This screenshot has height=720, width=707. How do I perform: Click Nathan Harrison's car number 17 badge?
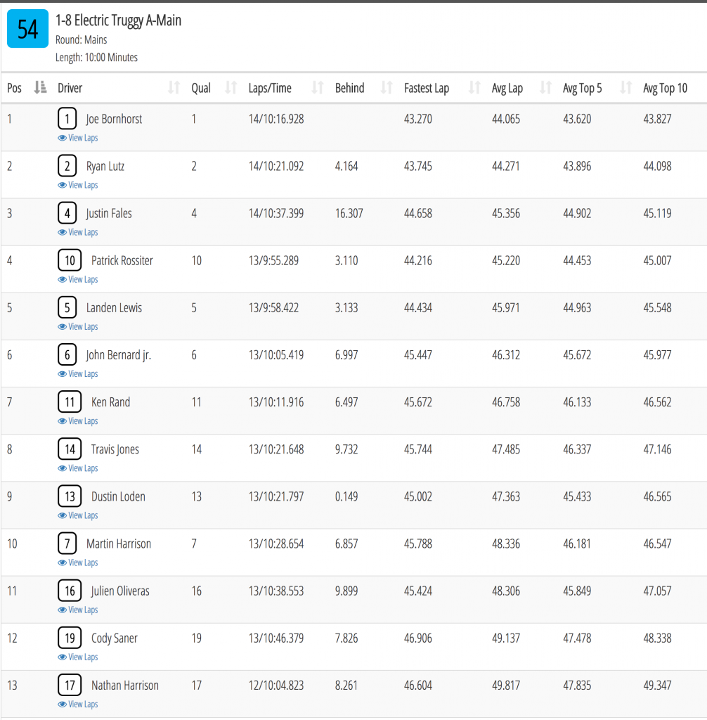[x=70, y=686]
